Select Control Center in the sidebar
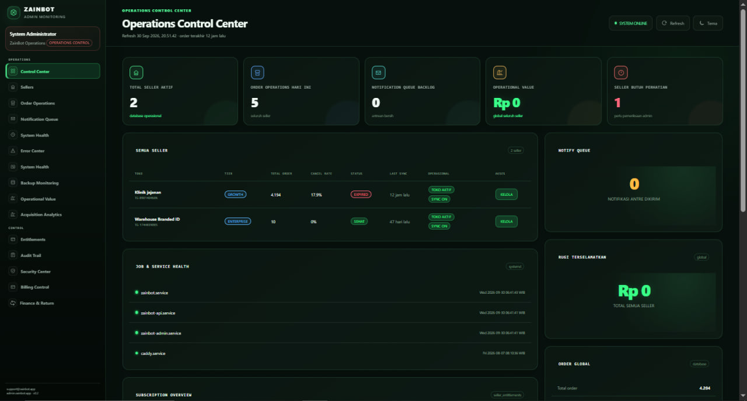747x401 pixels. pyautogui.click(x=53, y=71)
